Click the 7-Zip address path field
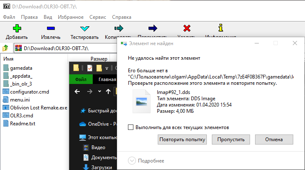Image resolution: width=305 pixels, height=170 pixels. pos(66,48)
